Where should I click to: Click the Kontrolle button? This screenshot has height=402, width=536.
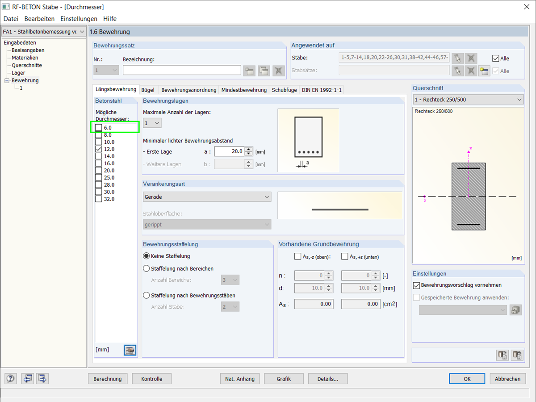[152, 379]
